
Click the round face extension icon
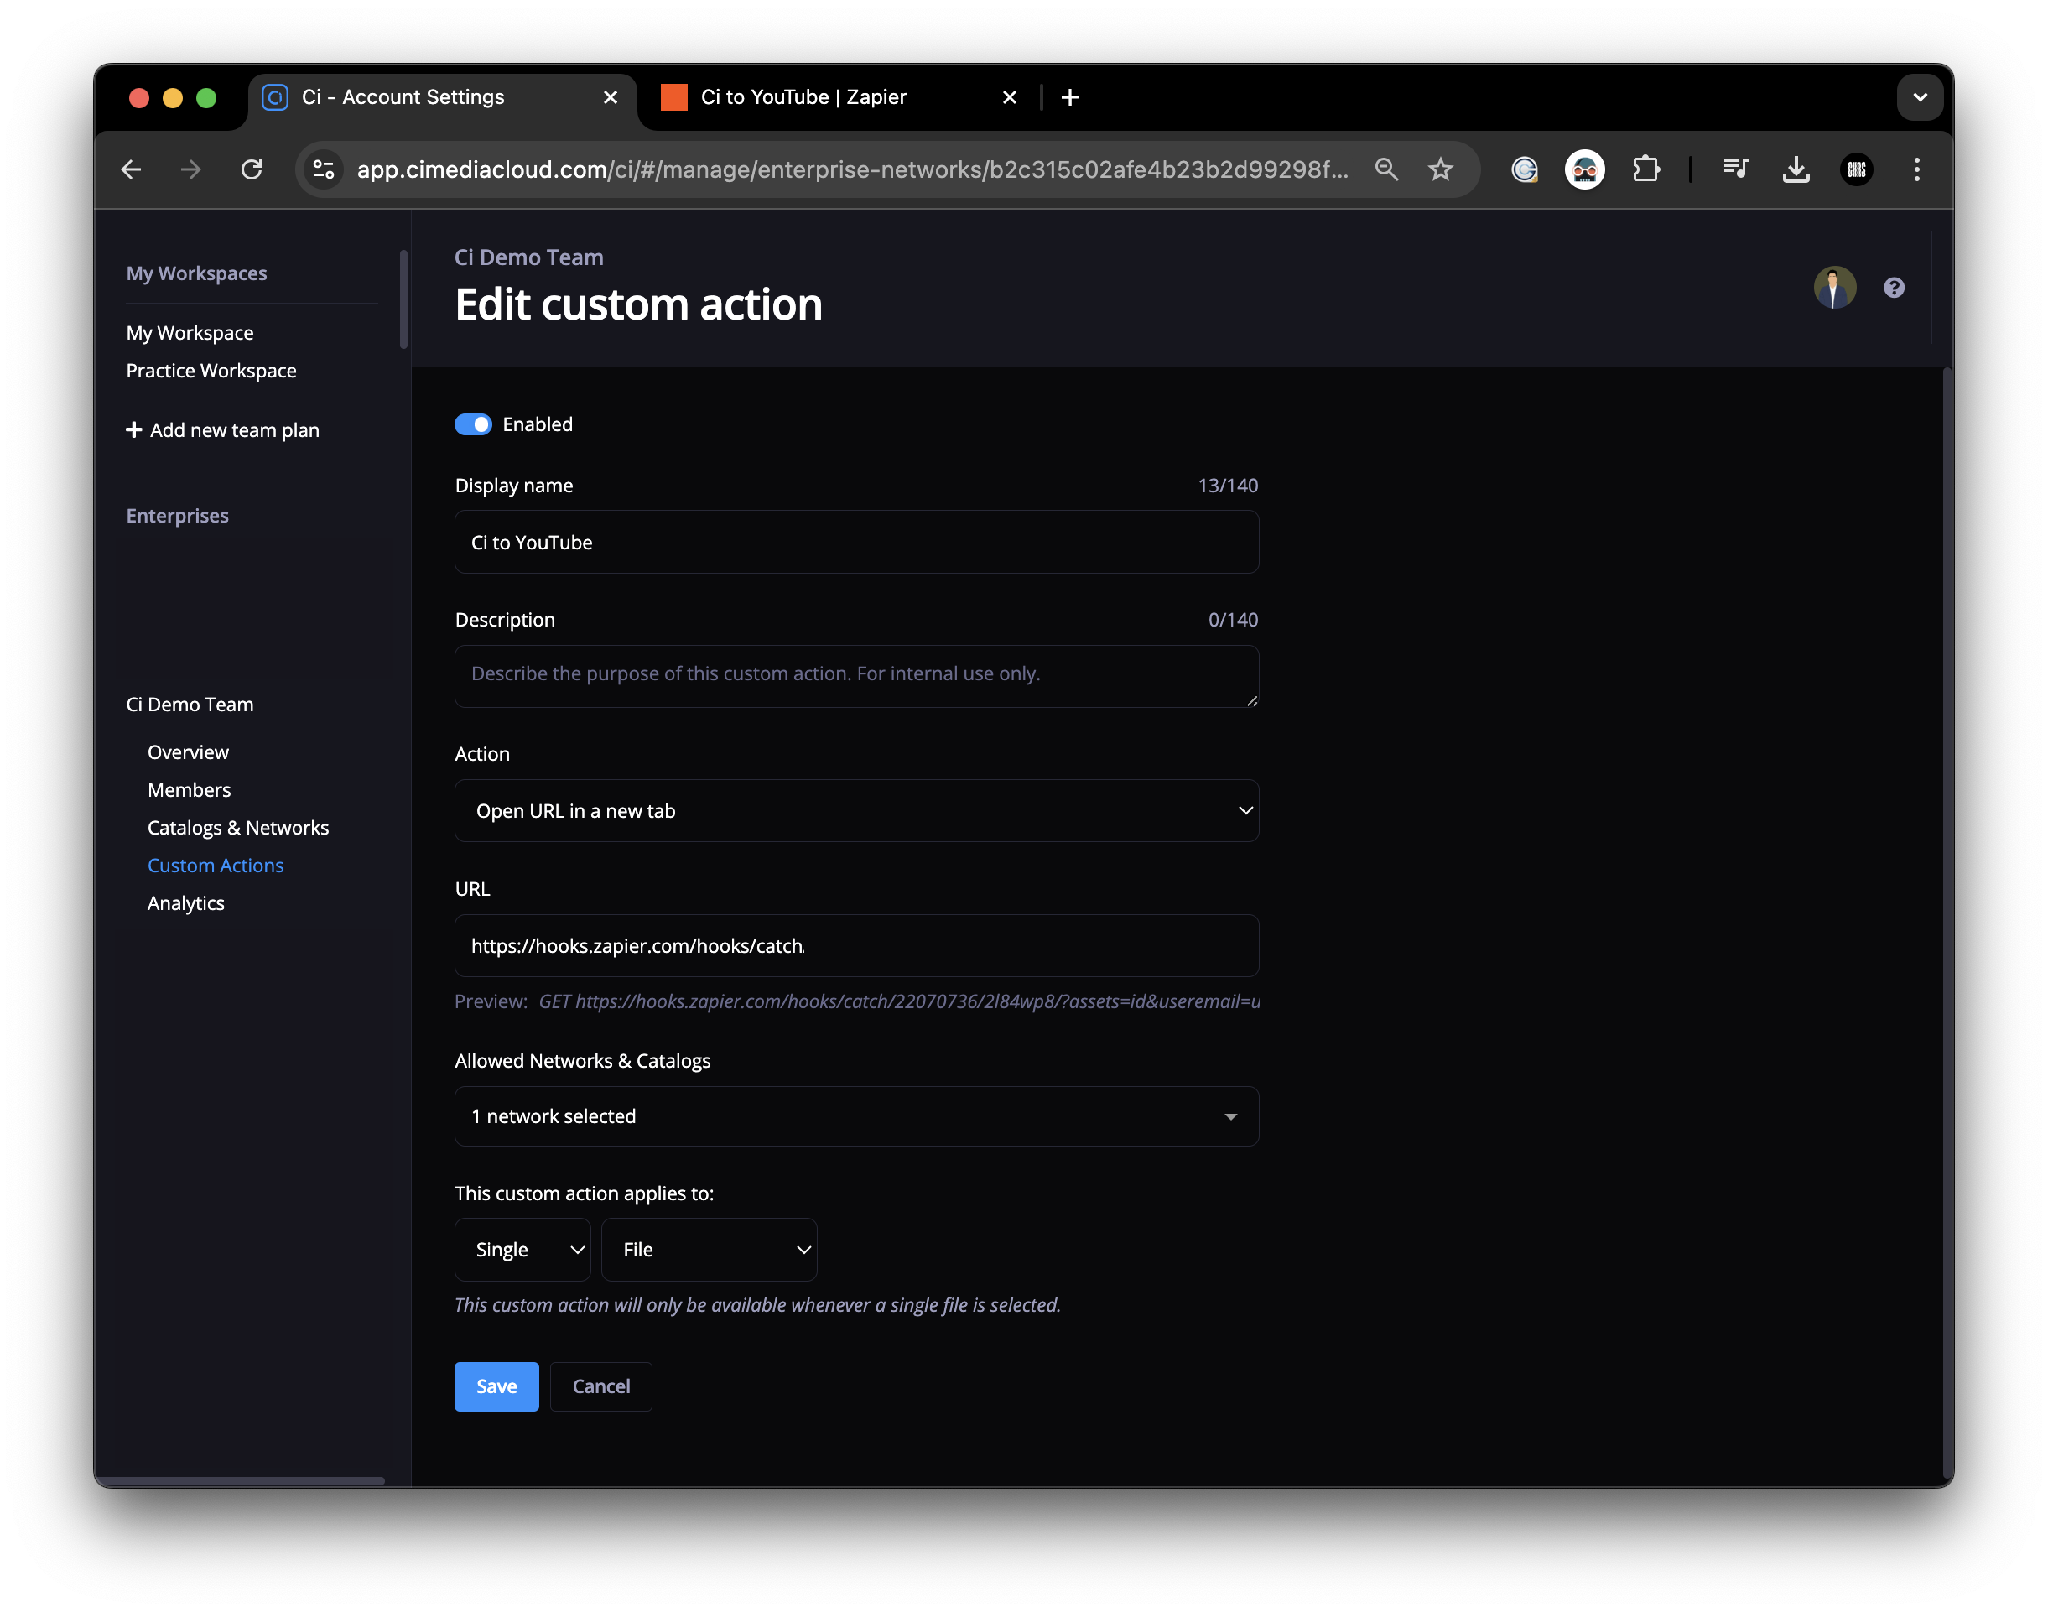coord(1584,170)
